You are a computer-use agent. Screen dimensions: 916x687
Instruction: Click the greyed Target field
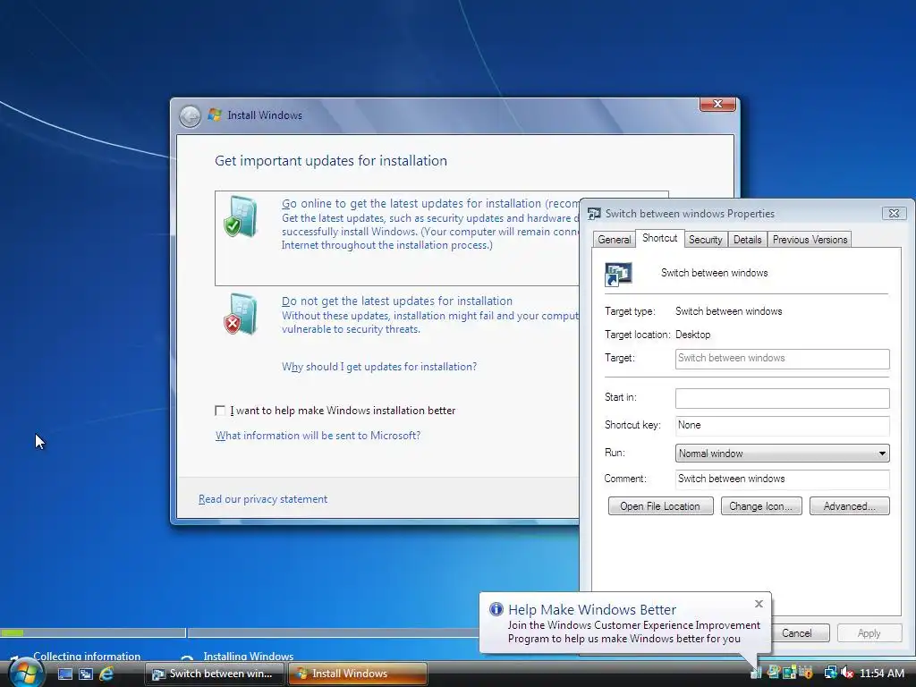782,359
